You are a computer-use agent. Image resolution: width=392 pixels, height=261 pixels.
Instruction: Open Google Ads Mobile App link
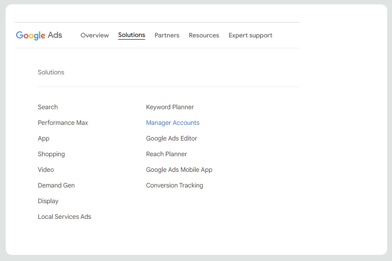[x=179, y=170]
